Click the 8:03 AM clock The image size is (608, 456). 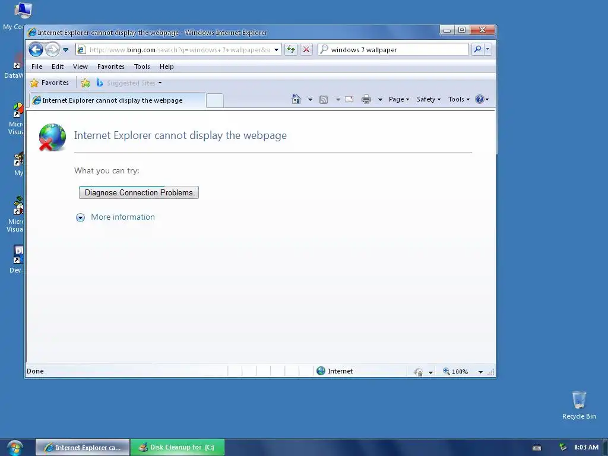(x=586, y=447)
